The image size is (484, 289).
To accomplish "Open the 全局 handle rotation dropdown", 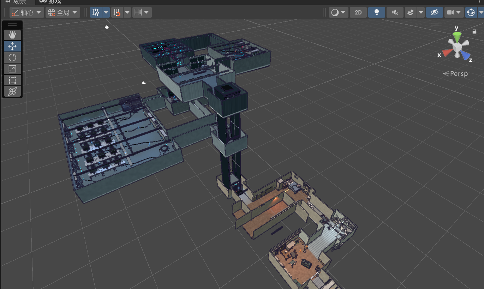I will (x=62, y=13).
